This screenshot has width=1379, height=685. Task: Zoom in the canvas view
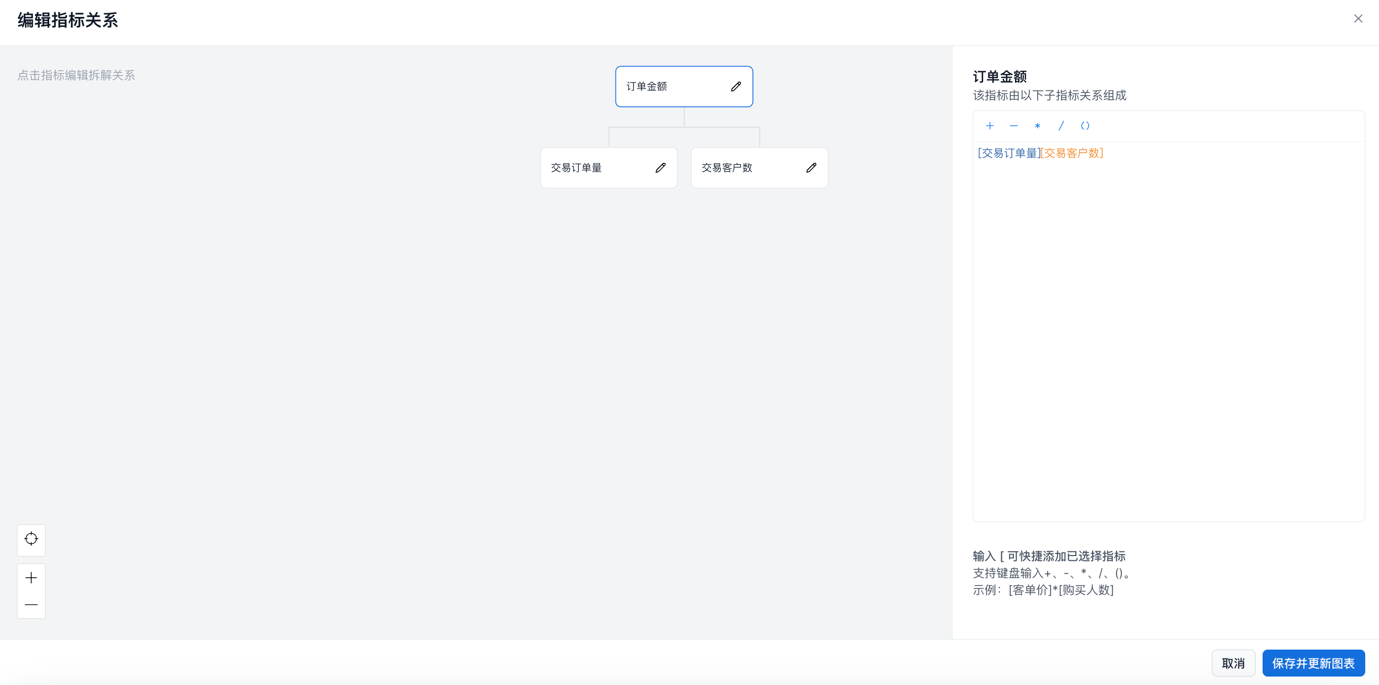(x=31, y=578)
